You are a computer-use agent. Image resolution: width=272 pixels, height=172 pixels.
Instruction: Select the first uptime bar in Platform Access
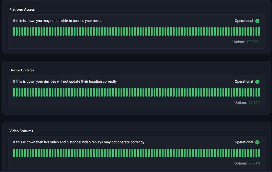[x=14, y=32]
